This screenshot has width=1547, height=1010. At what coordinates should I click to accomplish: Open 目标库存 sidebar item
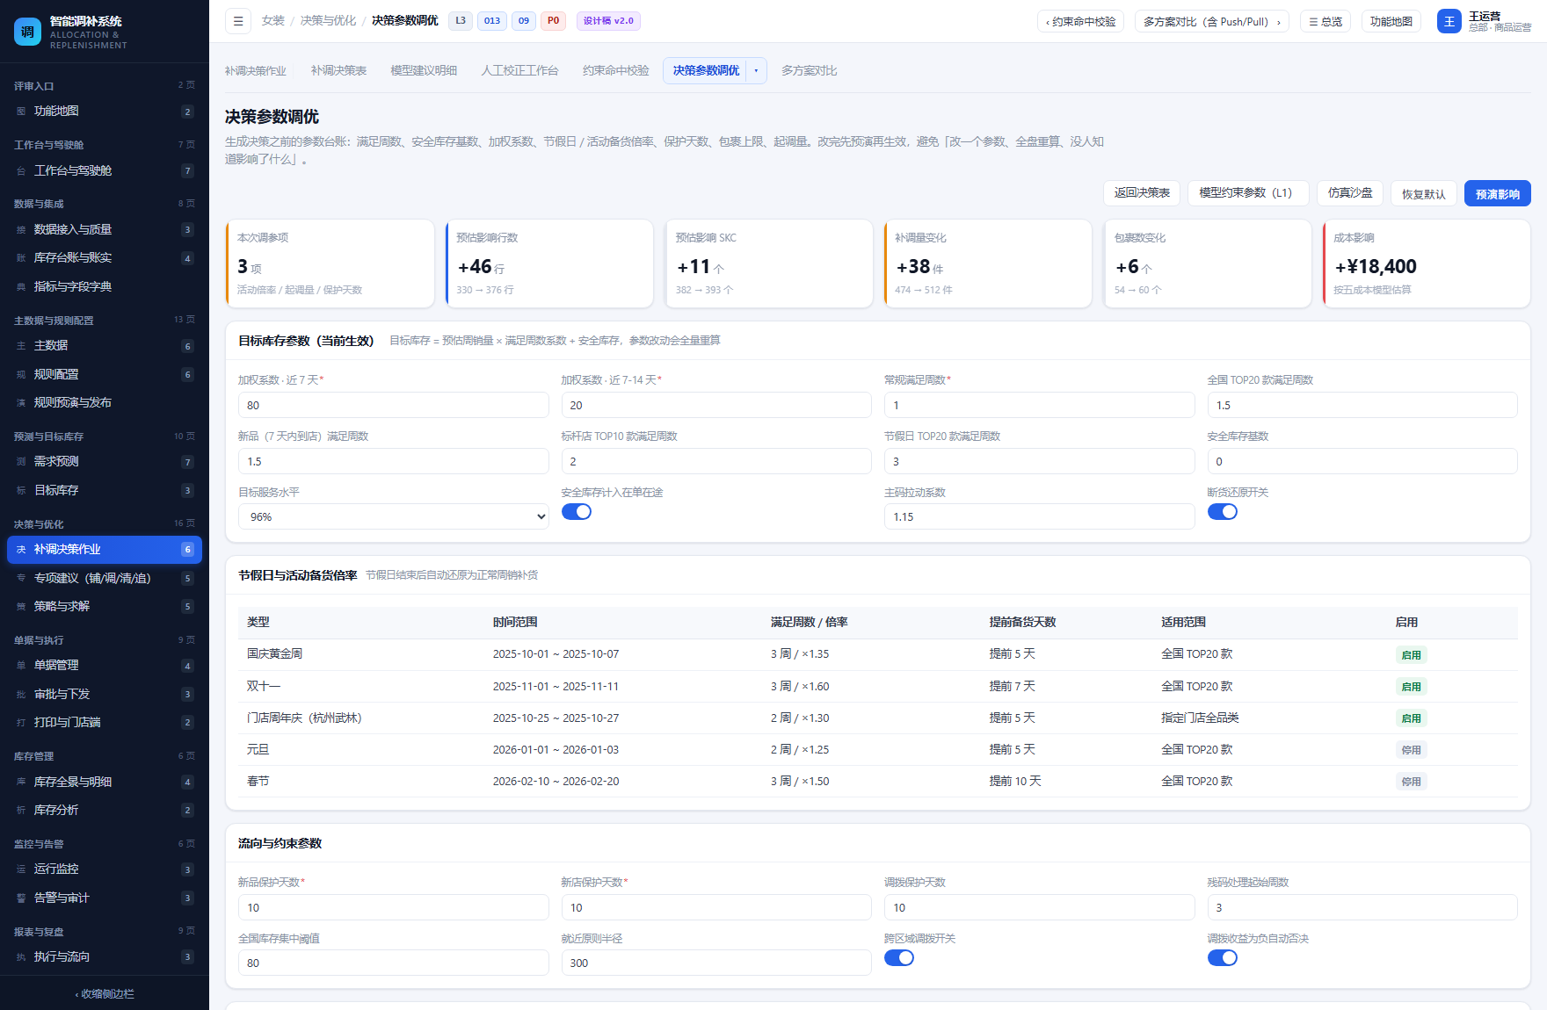(x=105, y=491)
